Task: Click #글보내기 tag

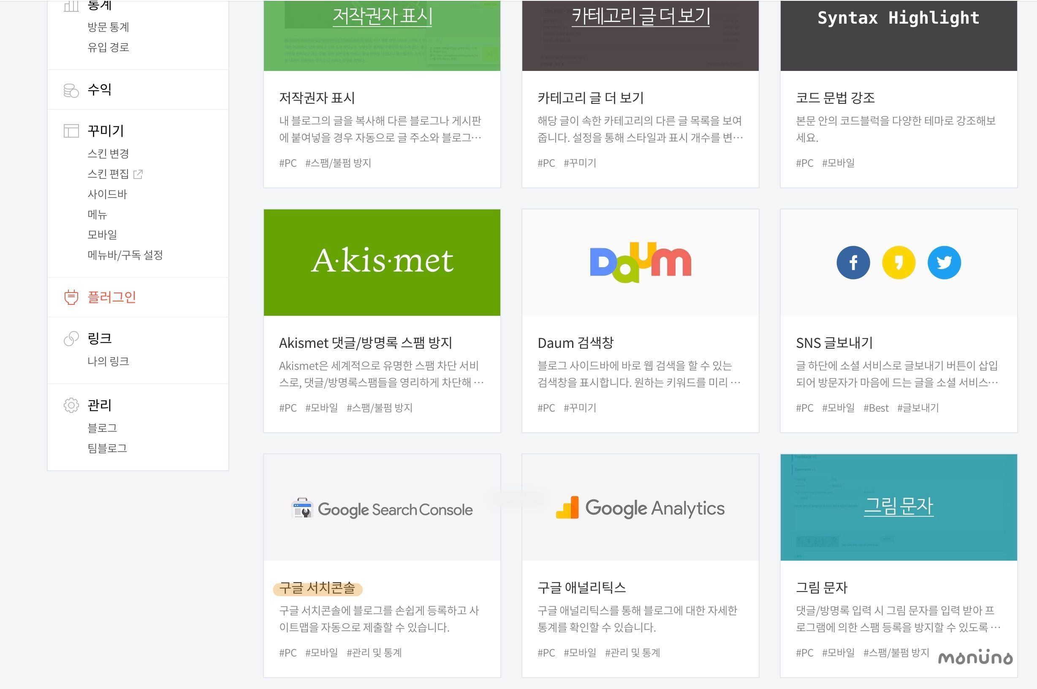Action: (x=918, y=408)
